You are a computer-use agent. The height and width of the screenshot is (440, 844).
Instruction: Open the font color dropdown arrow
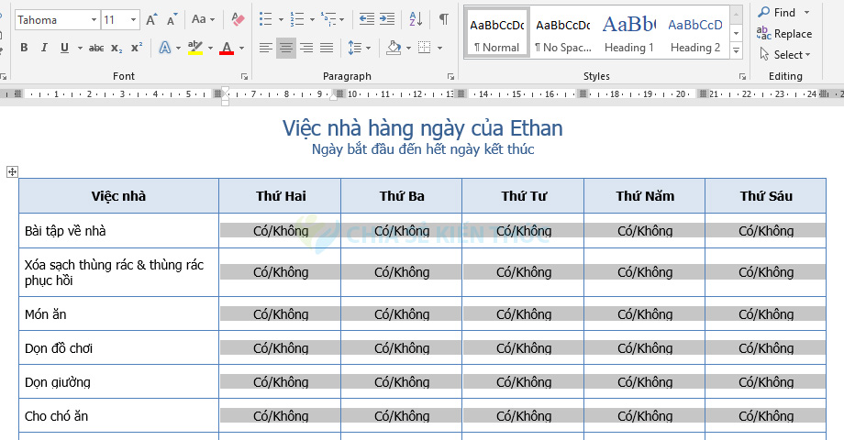(x=241, y=48)
